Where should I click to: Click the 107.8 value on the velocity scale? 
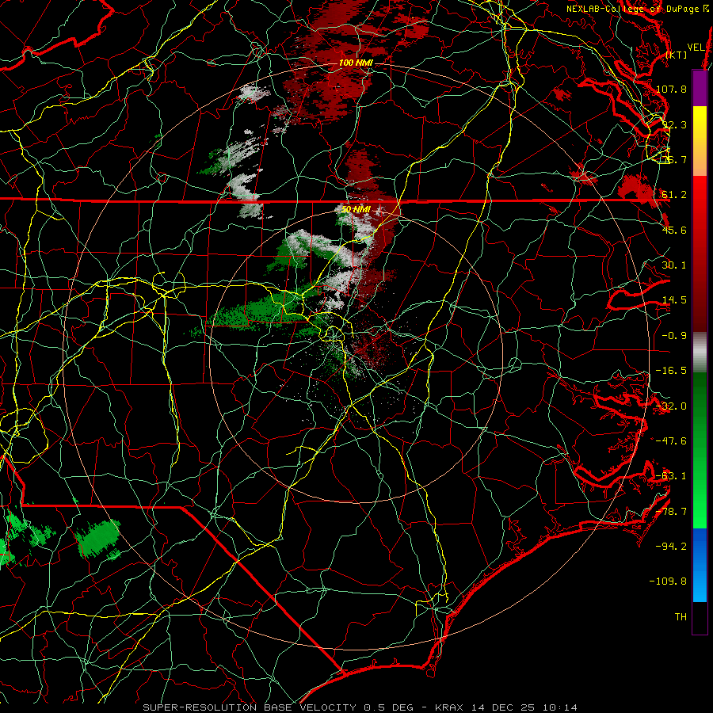click(x=671, y=89)
